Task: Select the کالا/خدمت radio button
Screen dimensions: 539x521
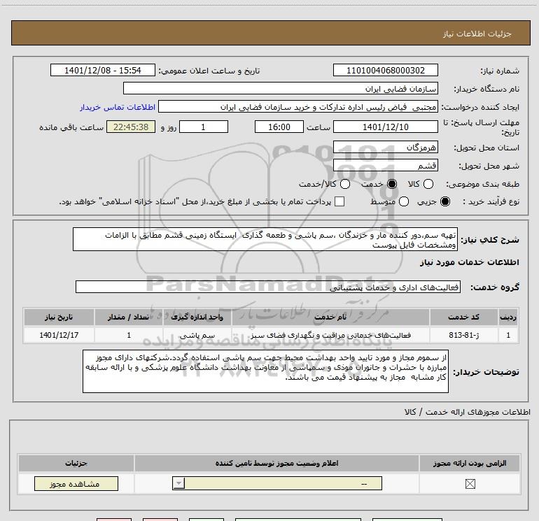Action: 345,184
